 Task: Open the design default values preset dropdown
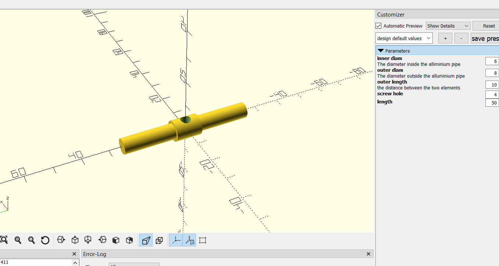[404, 38]
